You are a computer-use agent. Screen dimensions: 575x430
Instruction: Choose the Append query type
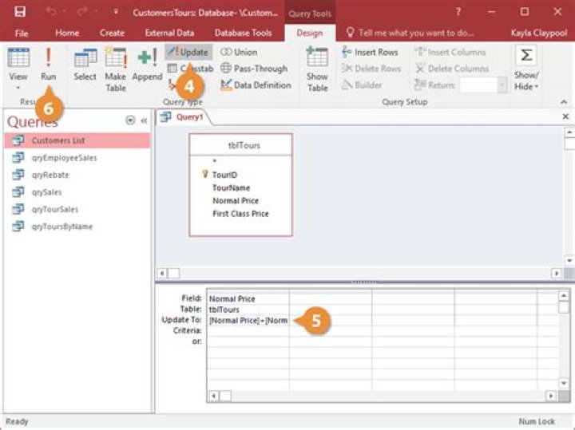point(147,64)
